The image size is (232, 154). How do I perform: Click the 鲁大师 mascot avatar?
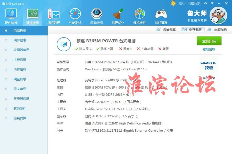[218, 15]
